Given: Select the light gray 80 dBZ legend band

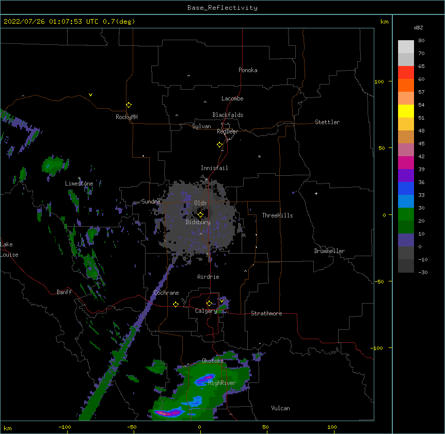Looking at the screenshot, I should pyautogui.click(x=406, y=46).
